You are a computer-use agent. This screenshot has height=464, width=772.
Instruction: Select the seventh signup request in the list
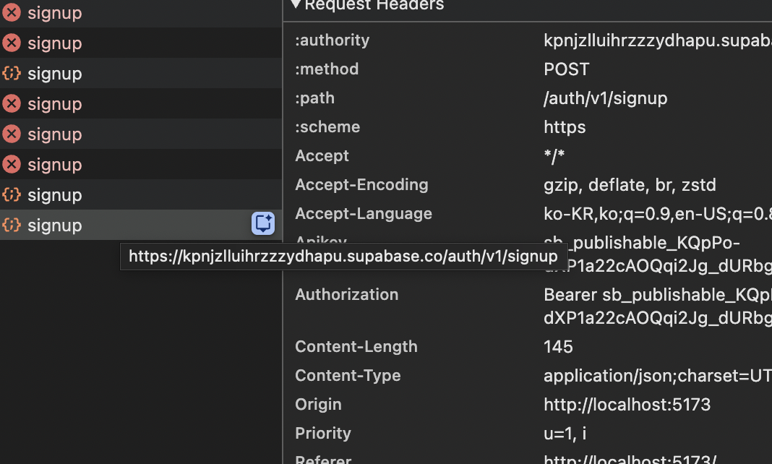54,195
